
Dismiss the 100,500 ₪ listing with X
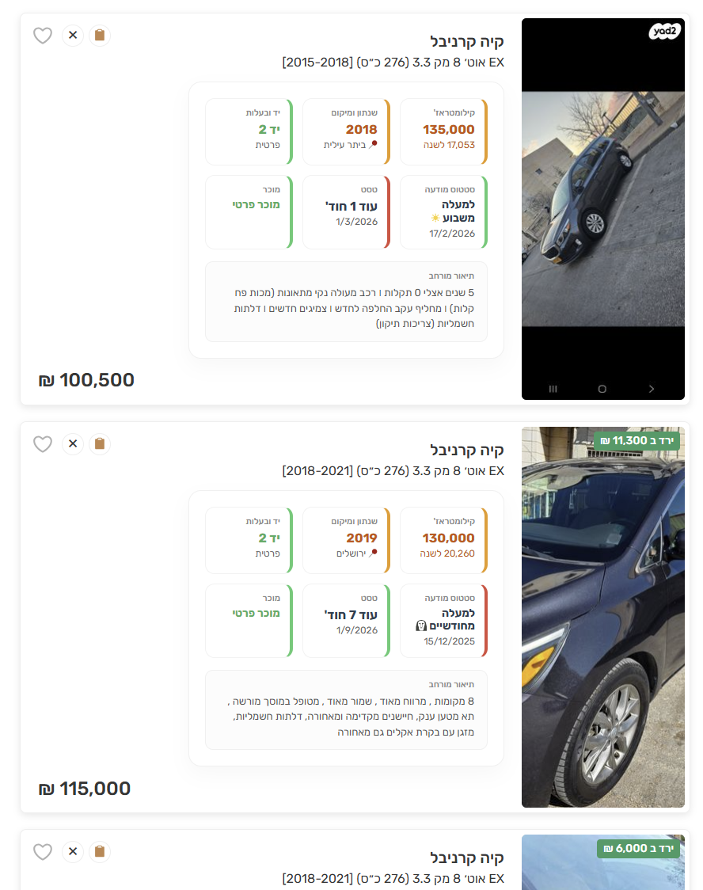coord(73,36)
